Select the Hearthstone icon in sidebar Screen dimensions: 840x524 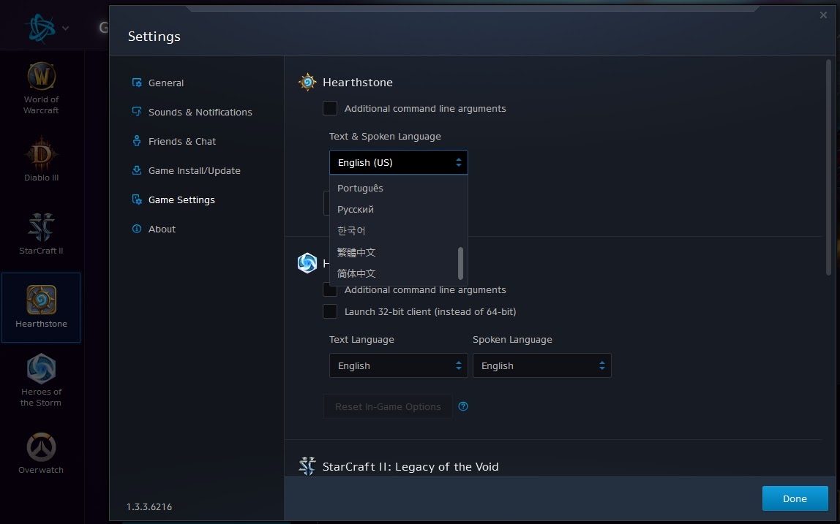click(x=41, y=307)
